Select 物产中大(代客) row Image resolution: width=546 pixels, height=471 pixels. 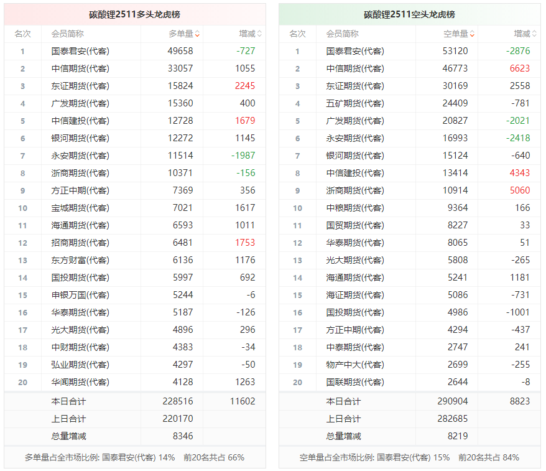[409, 365]
